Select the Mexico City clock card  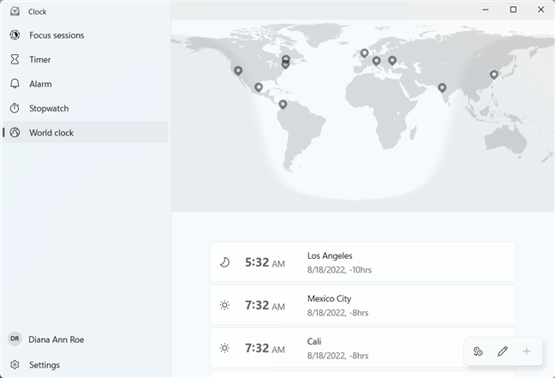(x=362, y=305)
